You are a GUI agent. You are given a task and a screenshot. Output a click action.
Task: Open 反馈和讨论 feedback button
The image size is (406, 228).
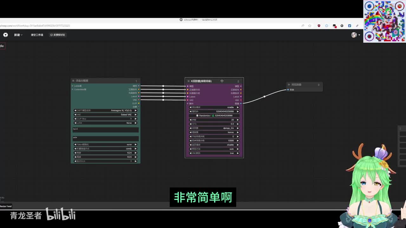pyautogui.click(x=57, y=35)
